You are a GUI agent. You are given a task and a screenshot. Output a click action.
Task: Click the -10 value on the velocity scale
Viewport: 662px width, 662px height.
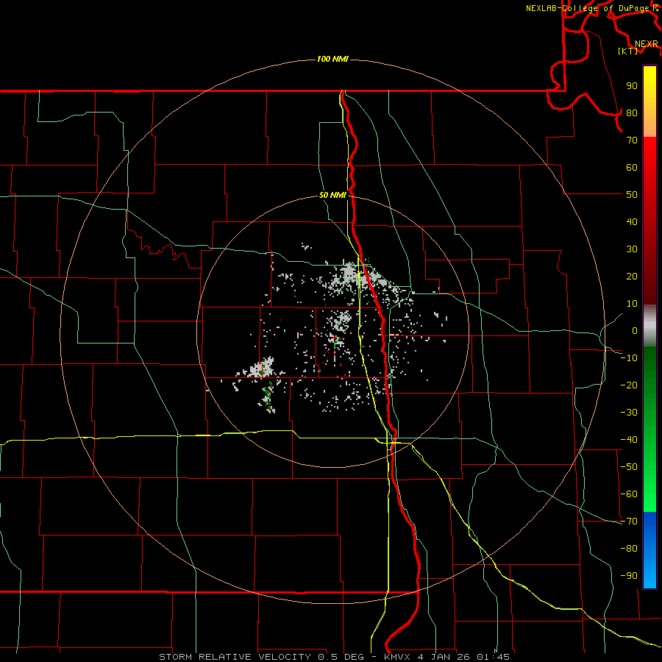click(629, 358)
